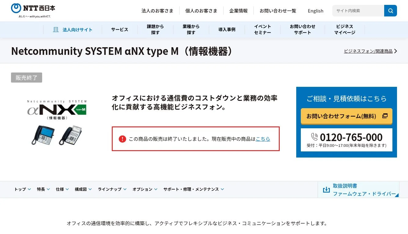Switch the site language to English

315,11
